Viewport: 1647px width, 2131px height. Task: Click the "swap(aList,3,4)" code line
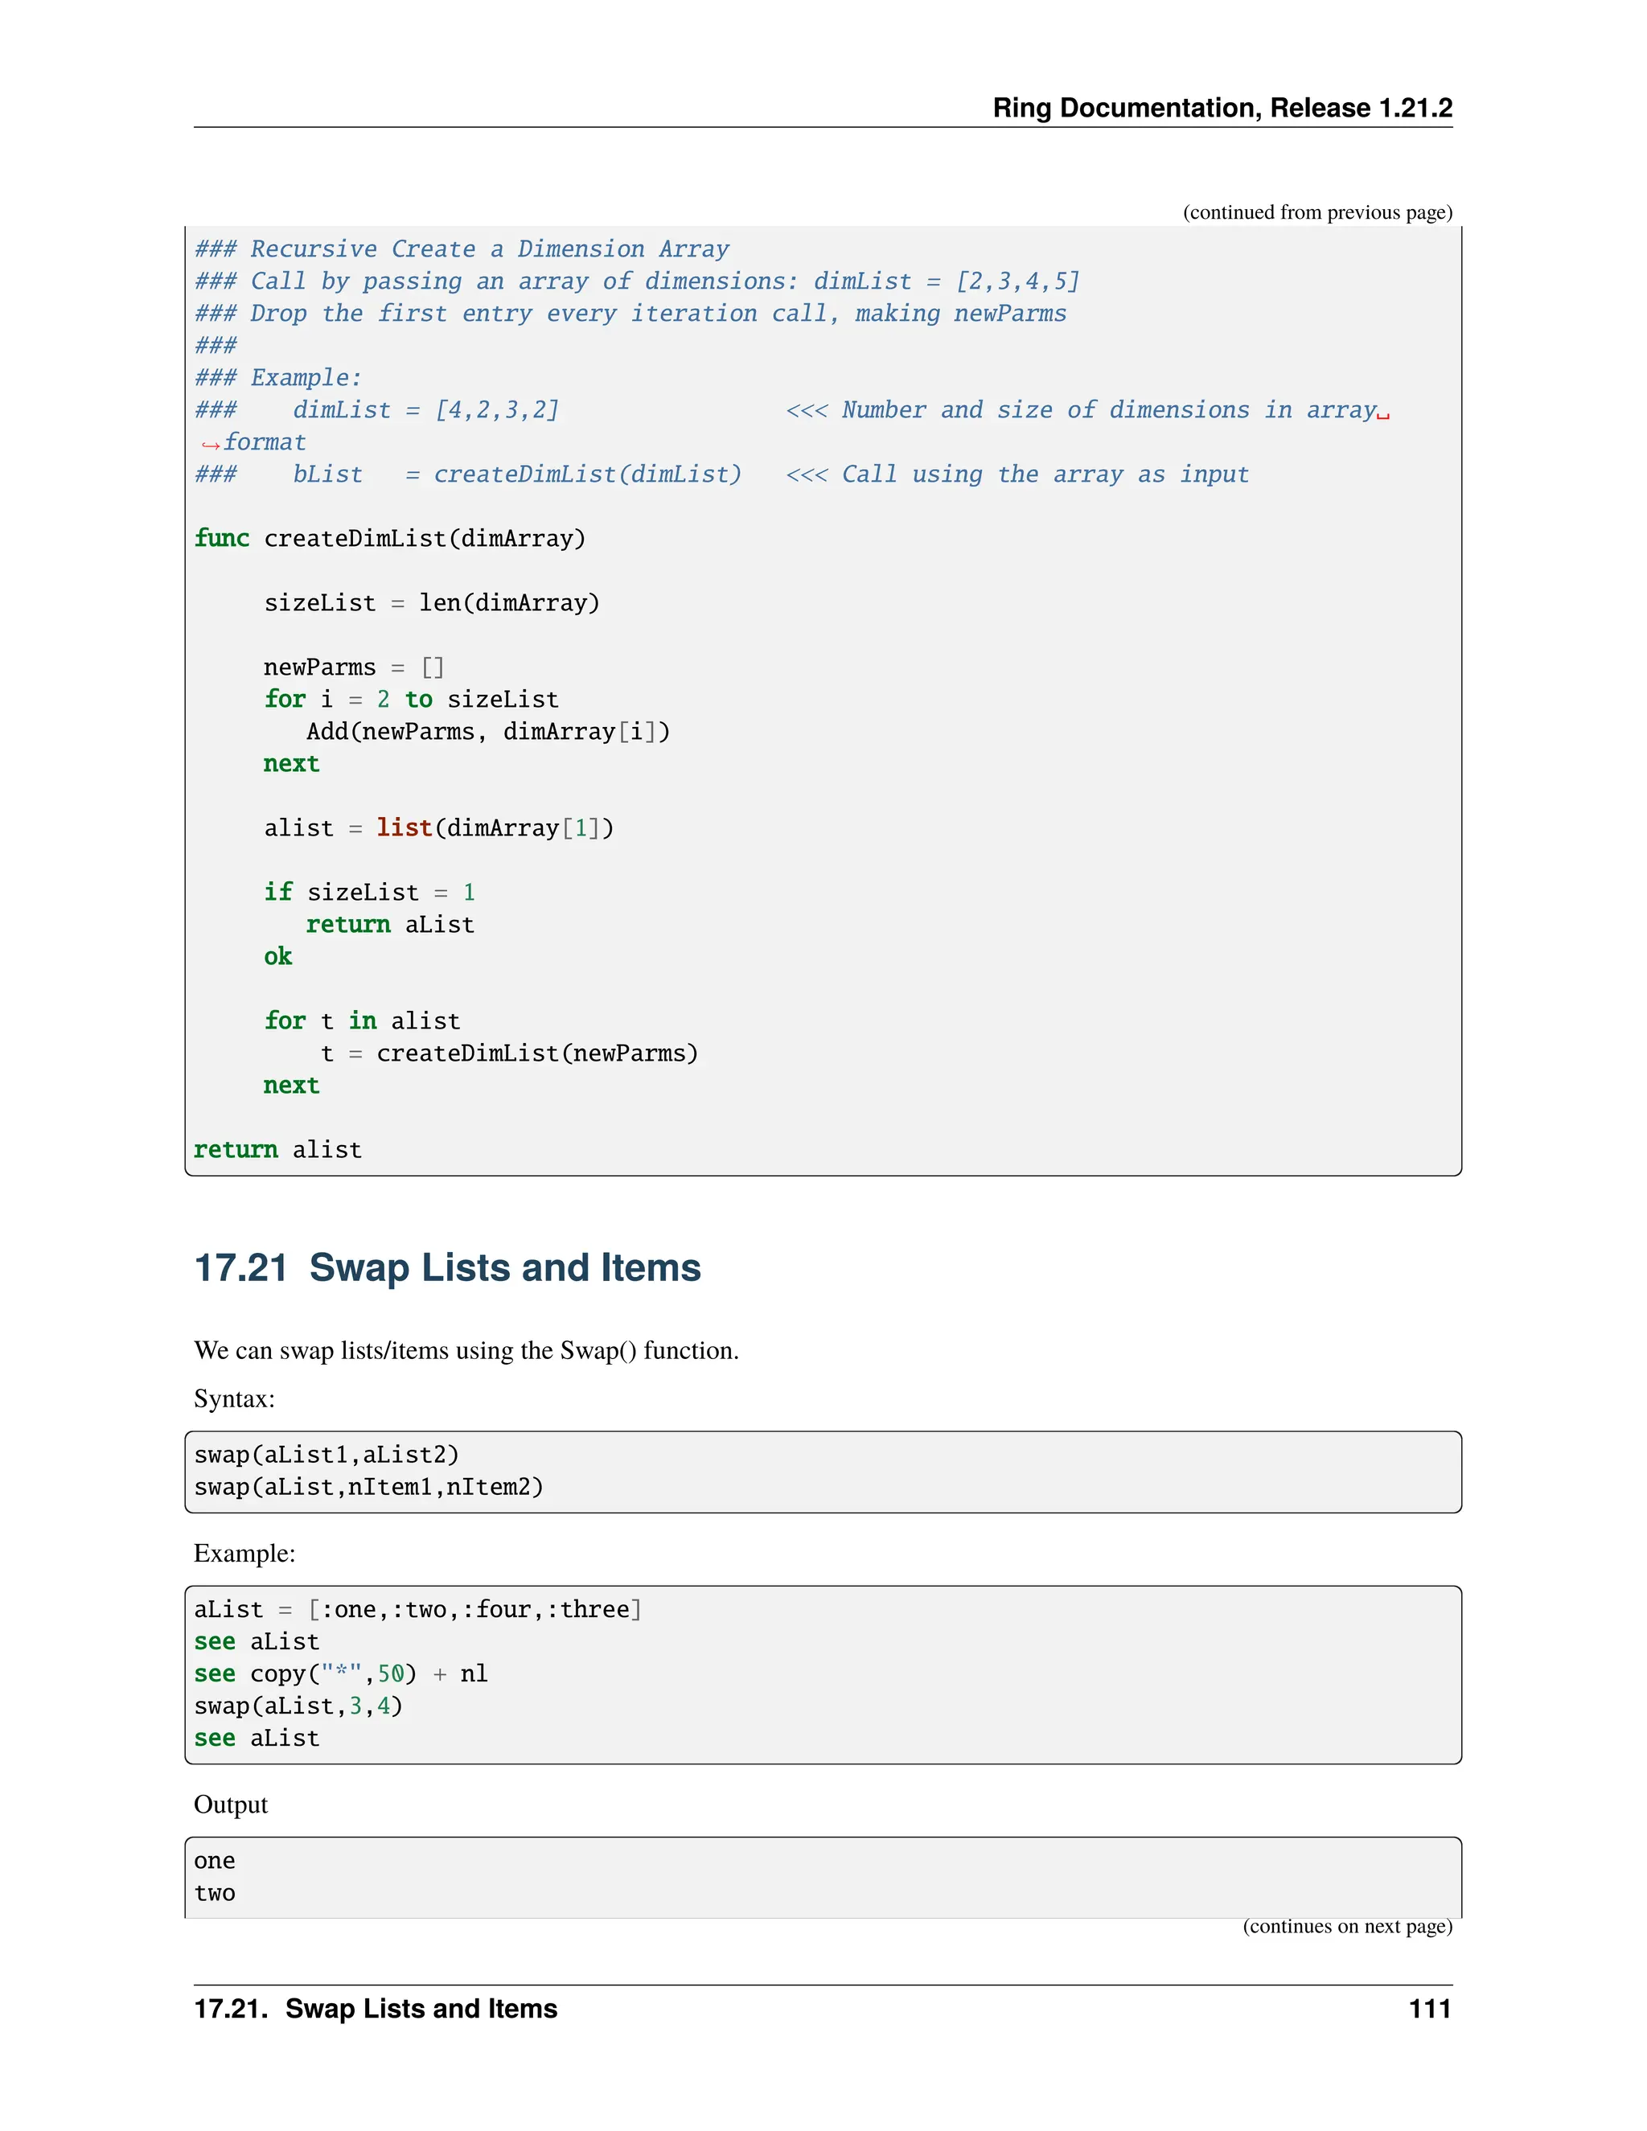pos(298,1706)
